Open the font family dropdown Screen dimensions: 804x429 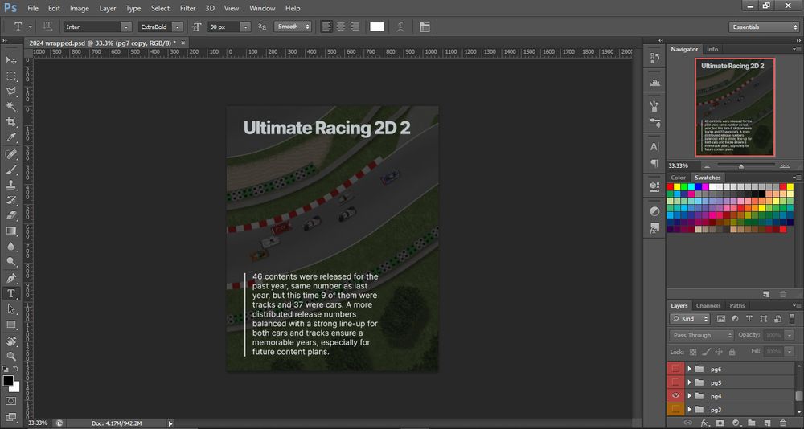pos(126,27)
